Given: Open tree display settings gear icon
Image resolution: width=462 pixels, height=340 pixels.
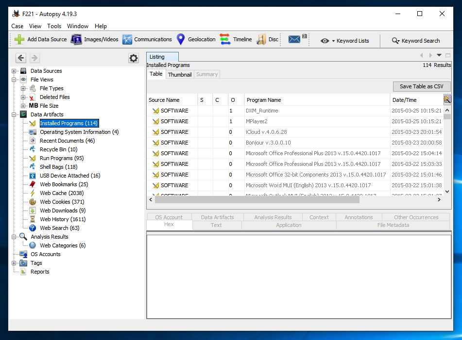Looking at the screenshot, I should click(x=134, y=58).
